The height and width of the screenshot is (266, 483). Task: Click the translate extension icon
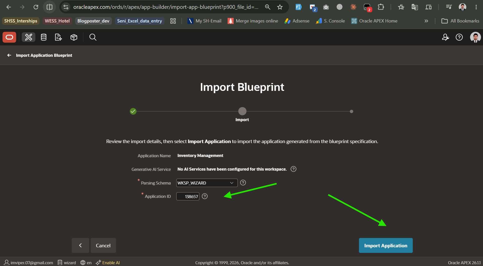click(x=415, y=7)
